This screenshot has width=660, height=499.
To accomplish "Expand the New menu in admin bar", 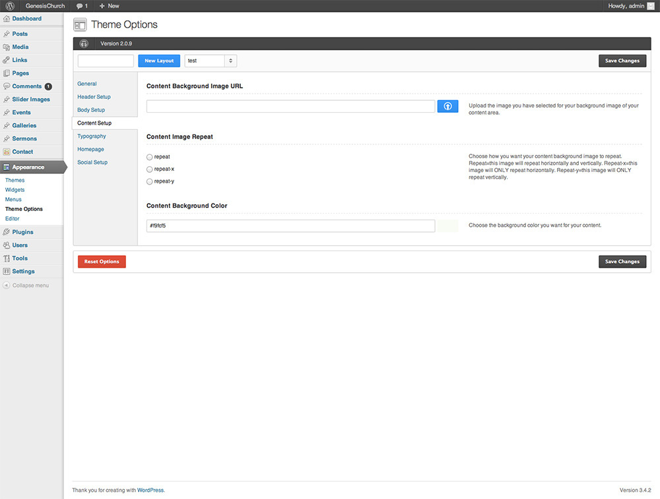I will 109,6.
